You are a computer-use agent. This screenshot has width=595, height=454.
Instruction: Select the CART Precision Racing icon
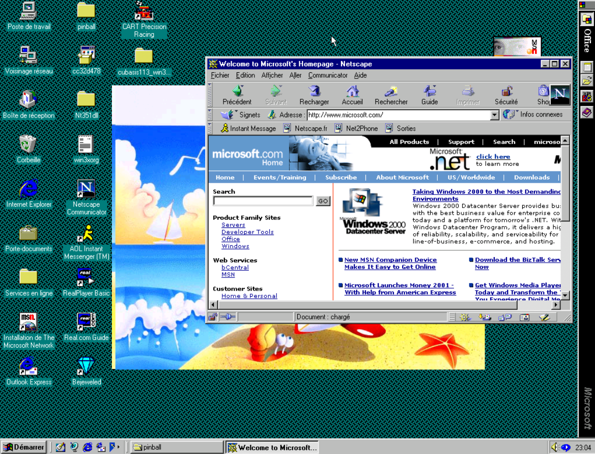coord(144,20)
